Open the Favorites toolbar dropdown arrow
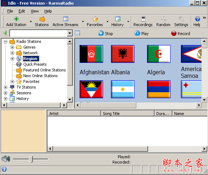Viewport: 208px width, 175px height. [x=108, y=21]
